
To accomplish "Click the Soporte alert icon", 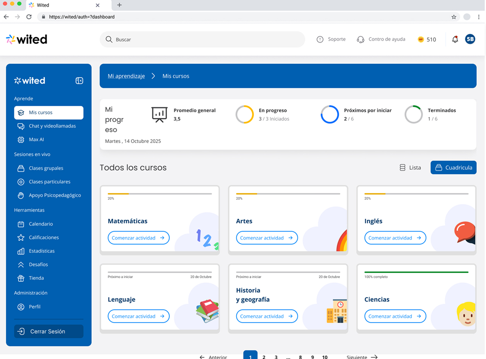I will tap(320, 39).
